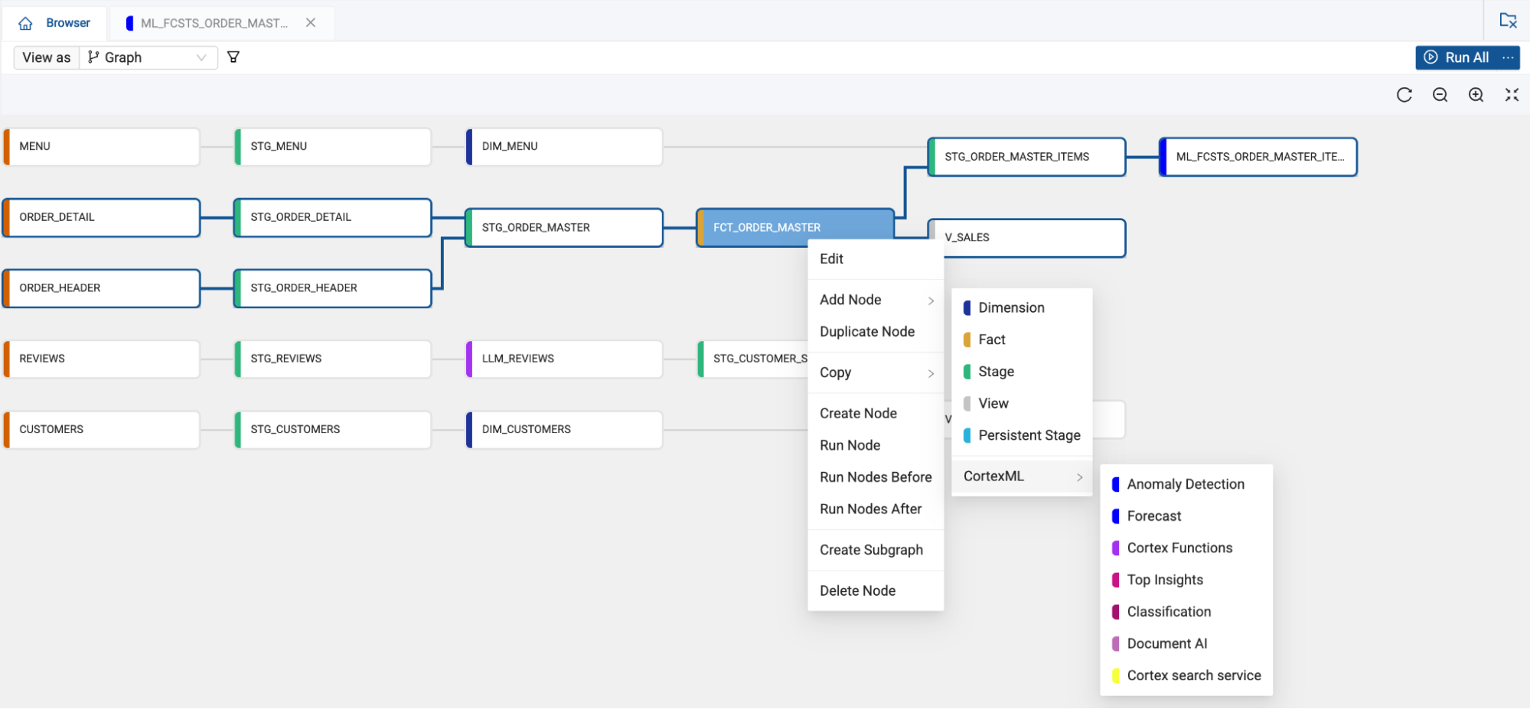The width and height of the screenshot is (1530, 709).
Task: Select Delete Node from the menu
Action: [857, 590]
